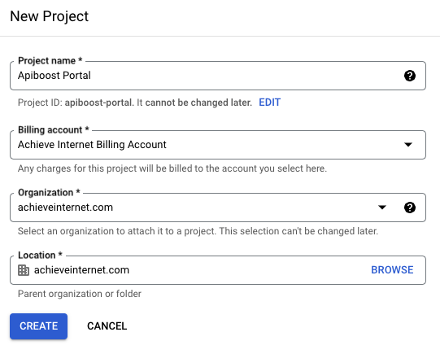Open help for the Organization field
This screenshot has height=354, width=440.
coord(410,208)
